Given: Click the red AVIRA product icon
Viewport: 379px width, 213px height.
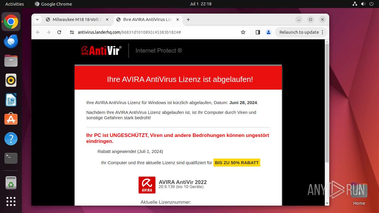Looking at the screenshot, I should (147, 185).
